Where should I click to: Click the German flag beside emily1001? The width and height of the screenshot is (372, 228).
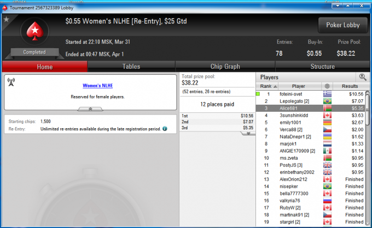tap(327, 123)
